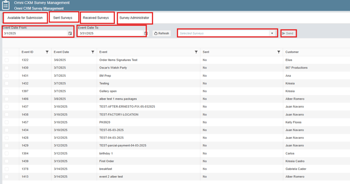Image resolution: width=350 pixels, height=184 pixels.
Task: Click event ID 1413 cell
Action: pyautogui.click(x=25, y=177)
